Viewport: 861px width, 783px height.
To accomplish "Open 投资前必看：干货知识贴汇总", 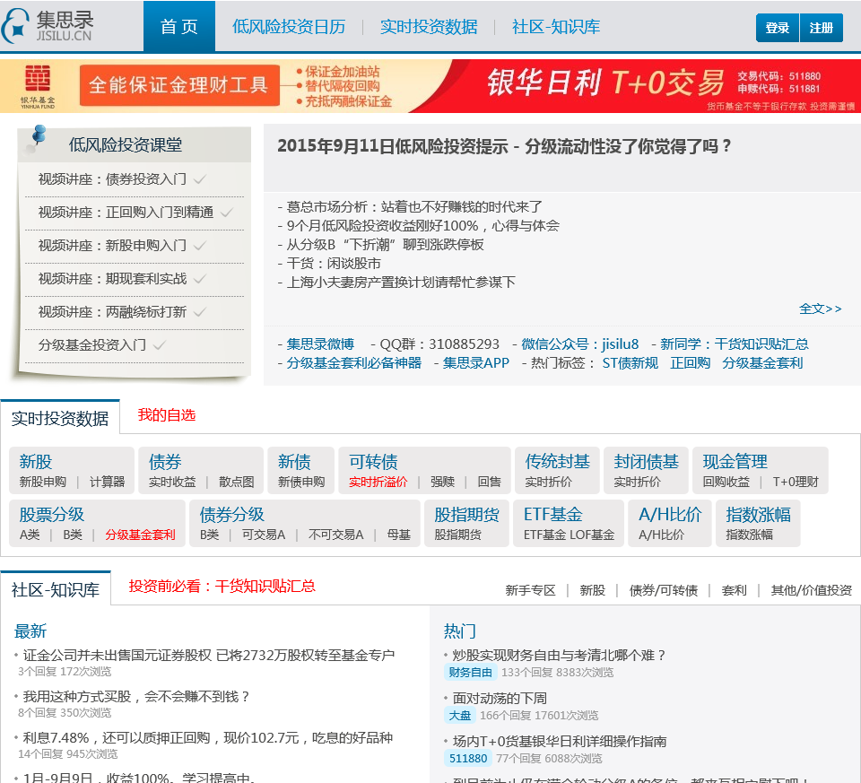I will coord(222,586).
